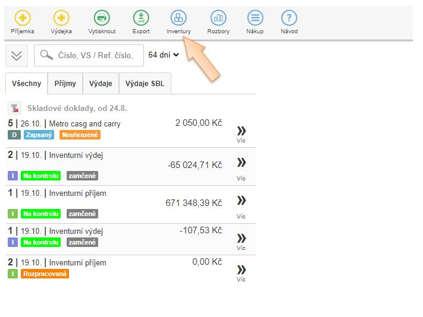
Task: Click the Příjemka add icon
Action: click(x=23, y=18)
